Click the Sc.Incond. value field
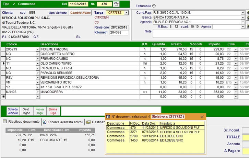The image size is (249, 158). click(x=246, y=130)
